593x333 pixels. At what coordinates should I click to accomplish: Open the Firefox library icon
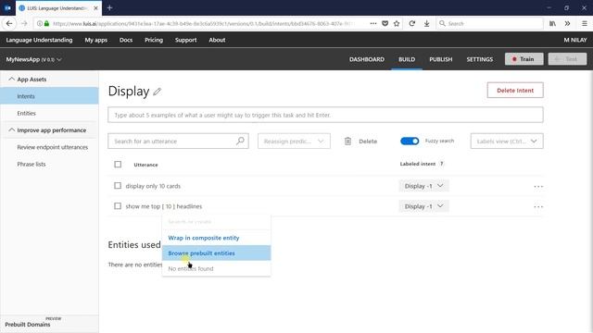click(x=552, y=23)
